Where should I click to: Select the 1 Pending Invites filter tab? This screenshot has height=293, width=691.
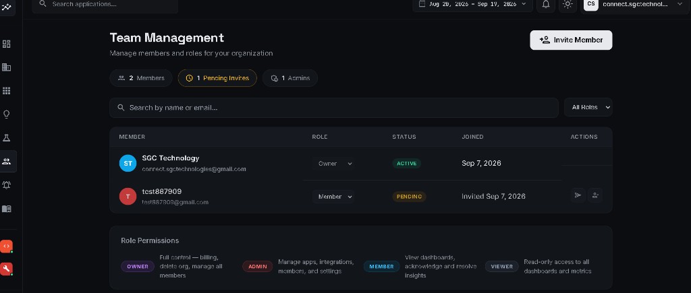pos(217,78)
